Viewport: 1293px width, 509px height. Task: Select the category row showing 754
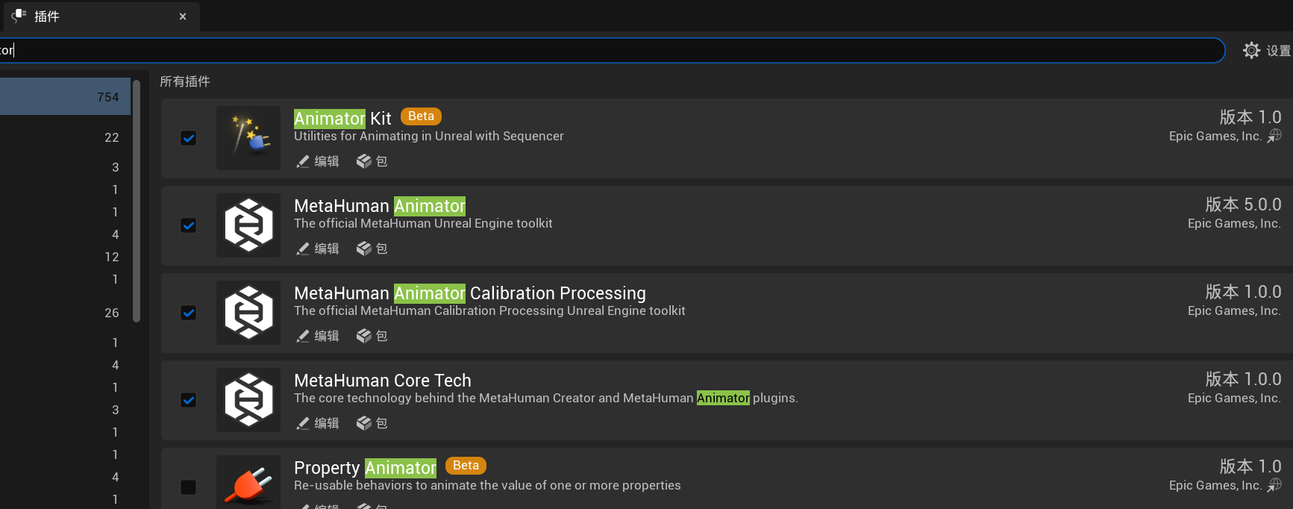tap(65, 97)
